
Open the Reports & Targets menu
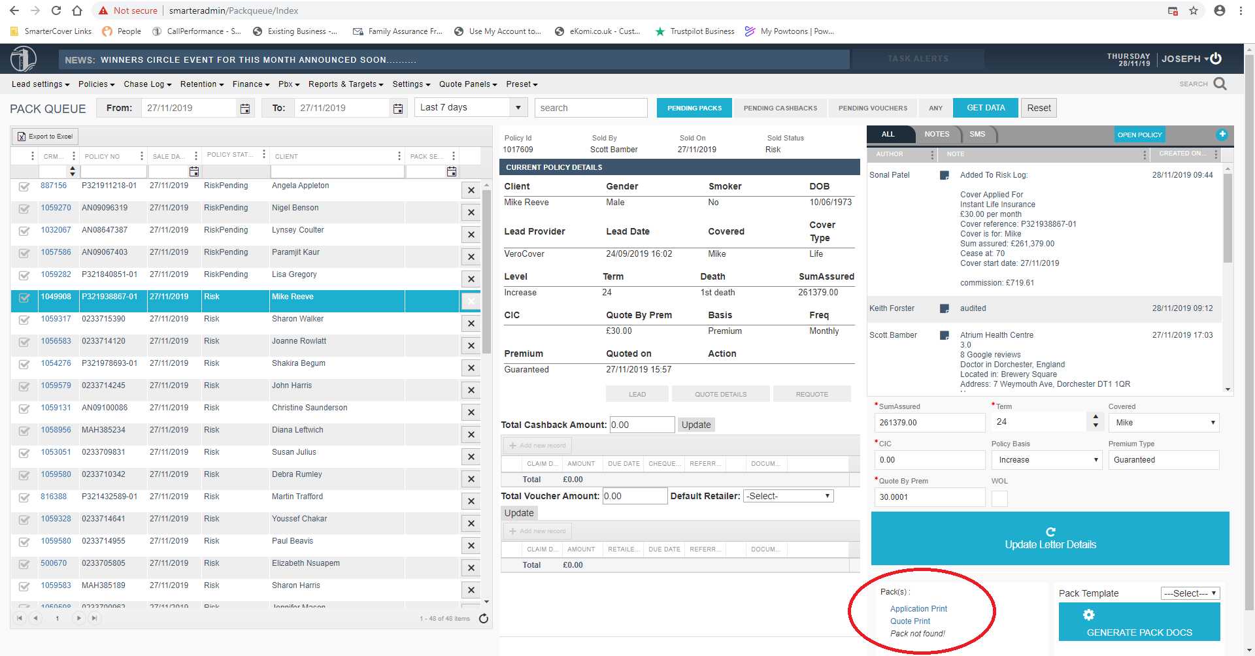[346, 84]
